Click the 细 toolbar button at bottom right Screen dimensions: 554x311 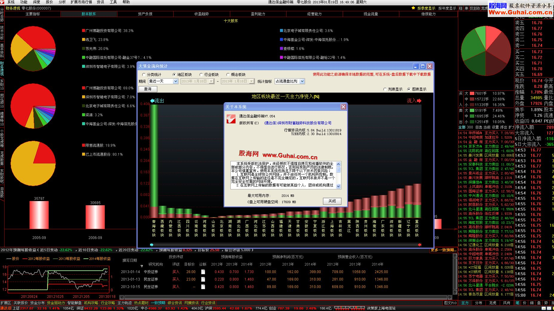pyautogui.click(x=532, y=303)
